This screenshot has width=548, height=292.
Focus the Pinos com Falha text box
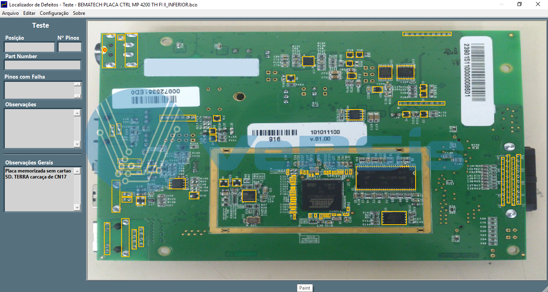(39, 90)
